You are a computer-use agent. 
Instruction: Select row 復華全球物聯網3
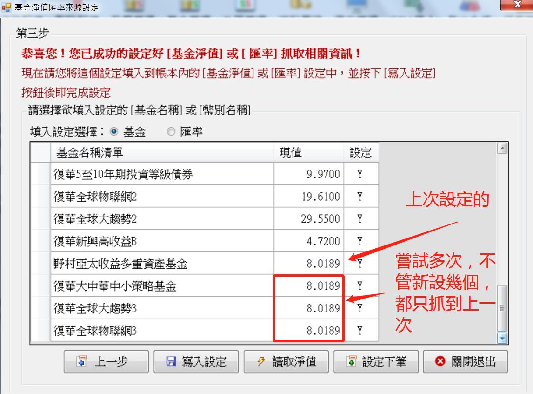point(205,330)
